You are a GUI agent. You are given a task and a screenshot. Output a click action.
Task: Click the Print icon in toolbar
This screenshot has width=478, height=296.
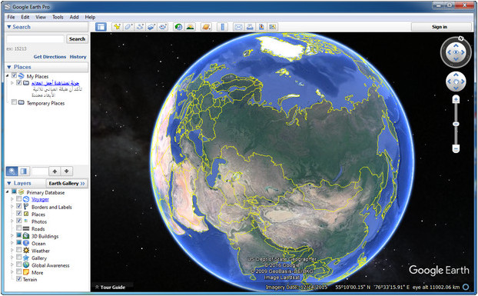(250, 27)
